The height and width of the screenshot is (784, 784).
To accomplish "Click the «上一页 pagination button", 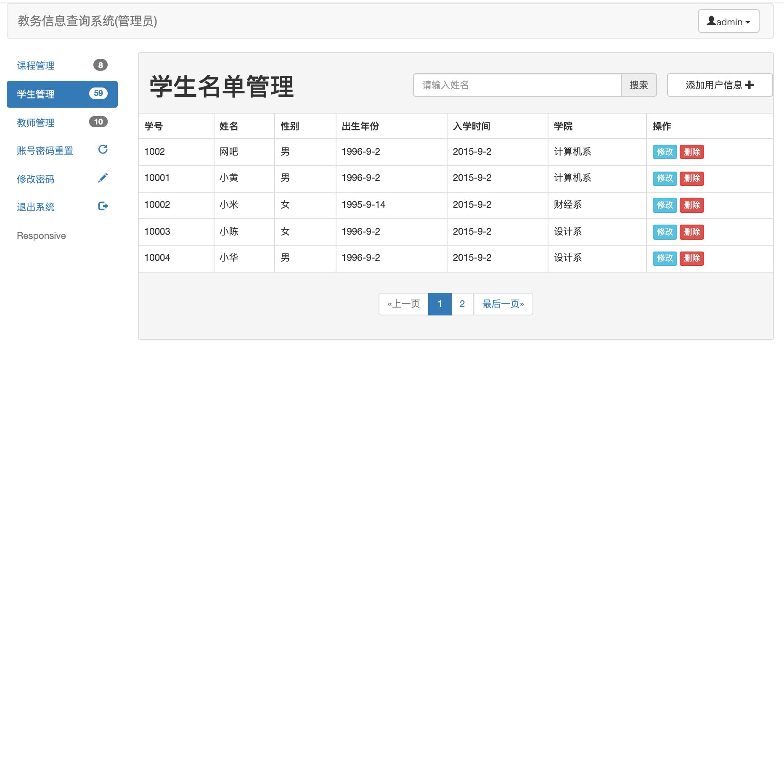I will pos(404,304).
